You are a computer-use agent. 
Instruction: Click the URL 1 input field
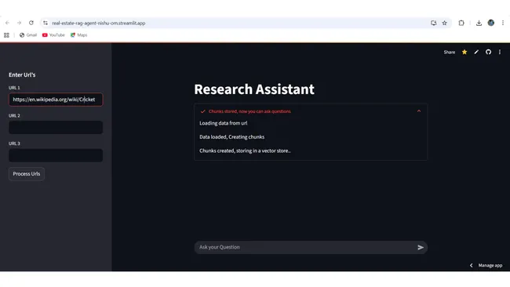56,100
